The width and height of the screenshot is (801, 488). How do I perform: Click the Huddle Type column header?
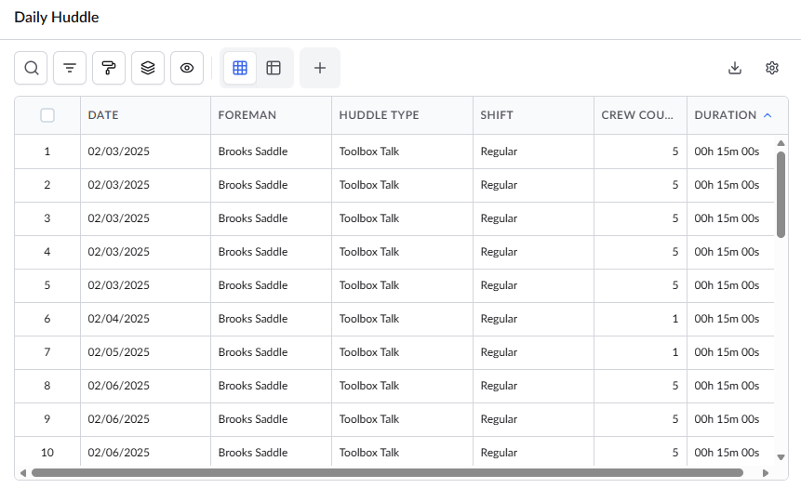[x=403, y=115]
